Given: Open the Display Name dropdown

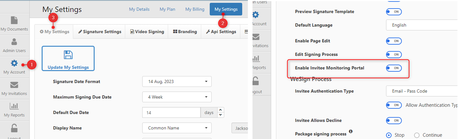Looking at the screenshot, I should point(177,128).
